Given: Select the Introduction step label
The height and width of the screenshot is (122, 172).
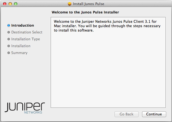Looking at the screenshot, I should point(22,25).
